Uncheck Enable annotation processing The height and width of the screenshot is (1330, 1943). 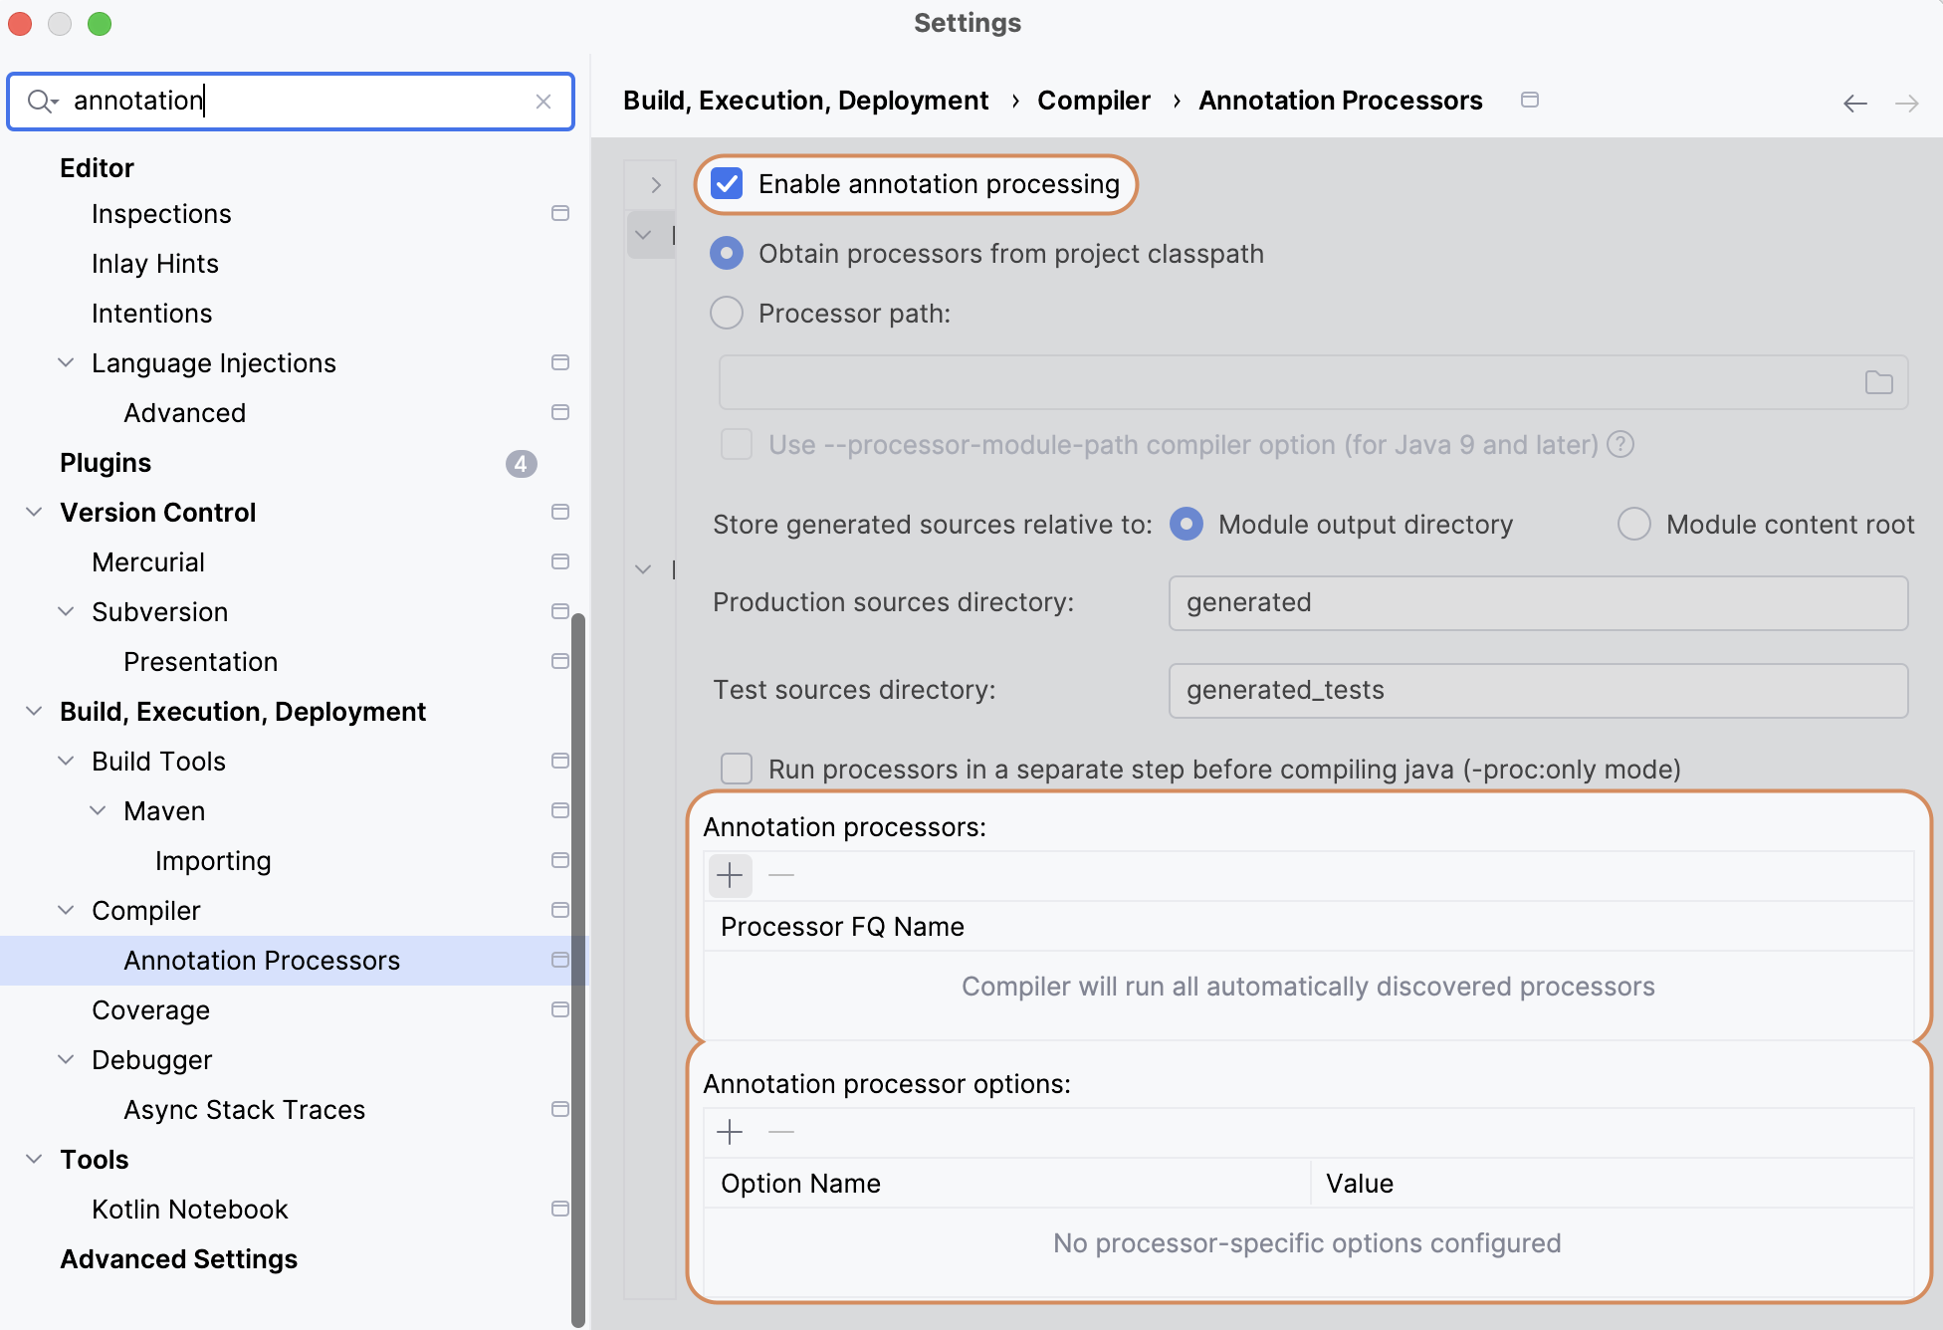pos(726,183)
